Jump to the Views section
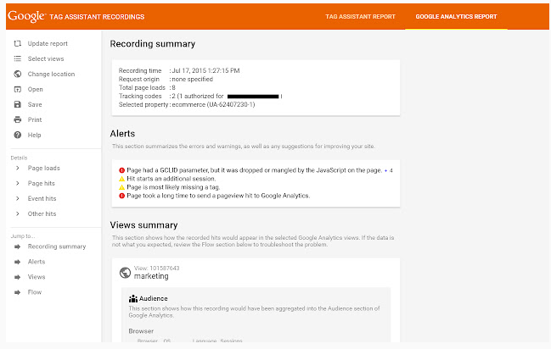This screenshot has height=349, width=551. [37, 277]
